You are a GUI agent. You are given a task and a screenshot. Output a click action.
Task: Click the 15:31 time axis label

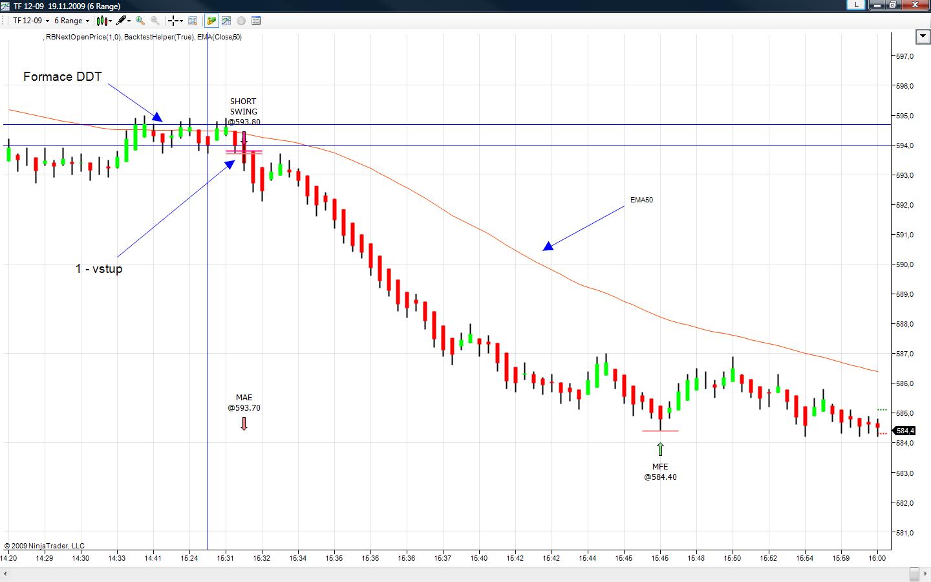point(226,558)
